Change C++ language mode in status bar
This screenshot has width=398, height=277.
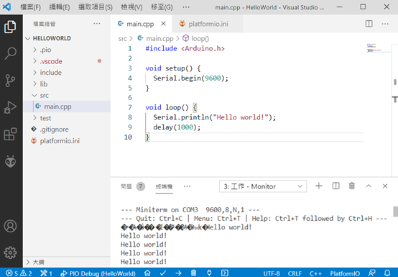click(315, 273)
